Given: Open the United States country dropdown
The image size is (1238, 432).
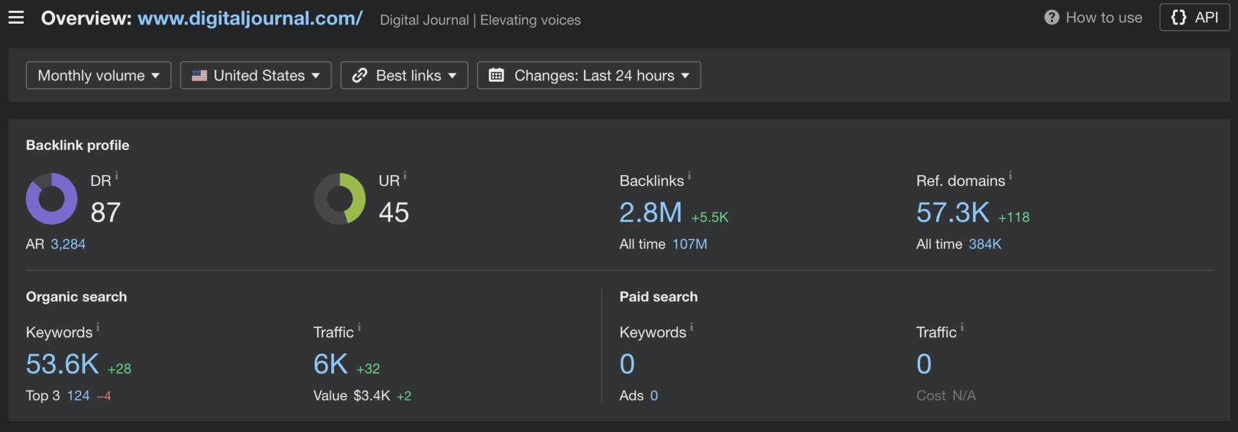Looking at the screenshot, I should (x=255, y=75).
